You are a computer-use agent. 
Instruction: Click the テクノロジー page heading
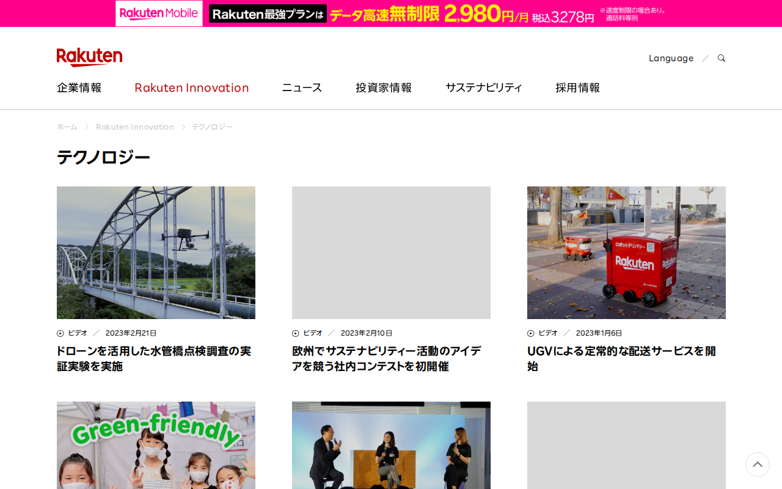103,158
